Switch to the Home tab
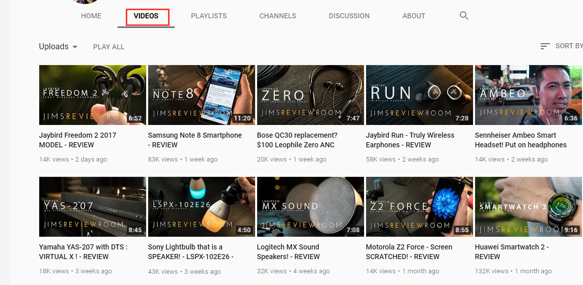The width and height of the screenshot is (583, 285). coord(91,16)
